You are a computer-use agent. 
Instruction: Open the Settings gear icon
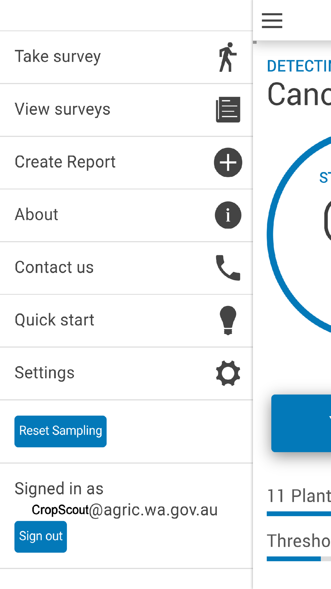[228, 373]
